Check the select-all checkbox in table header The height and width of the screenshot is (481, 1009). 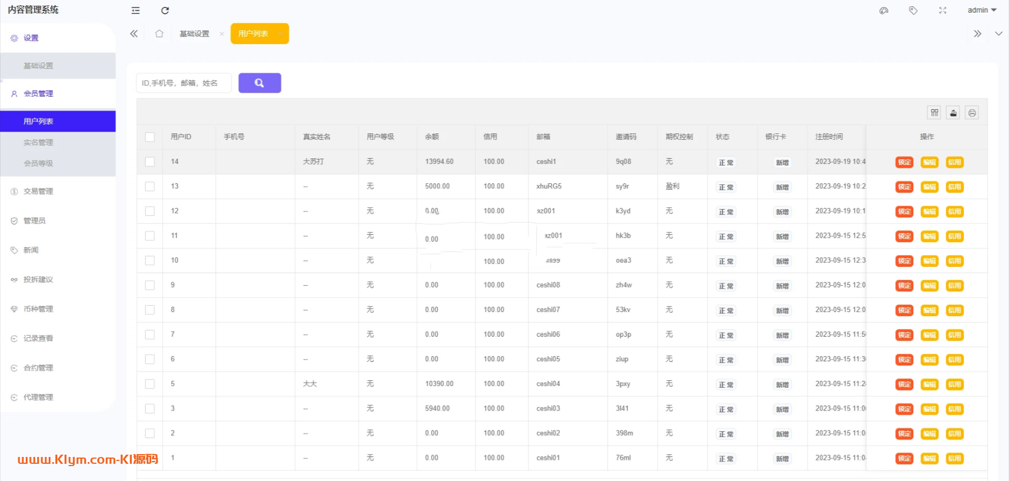pyautogui.click(x=150, y=137)
